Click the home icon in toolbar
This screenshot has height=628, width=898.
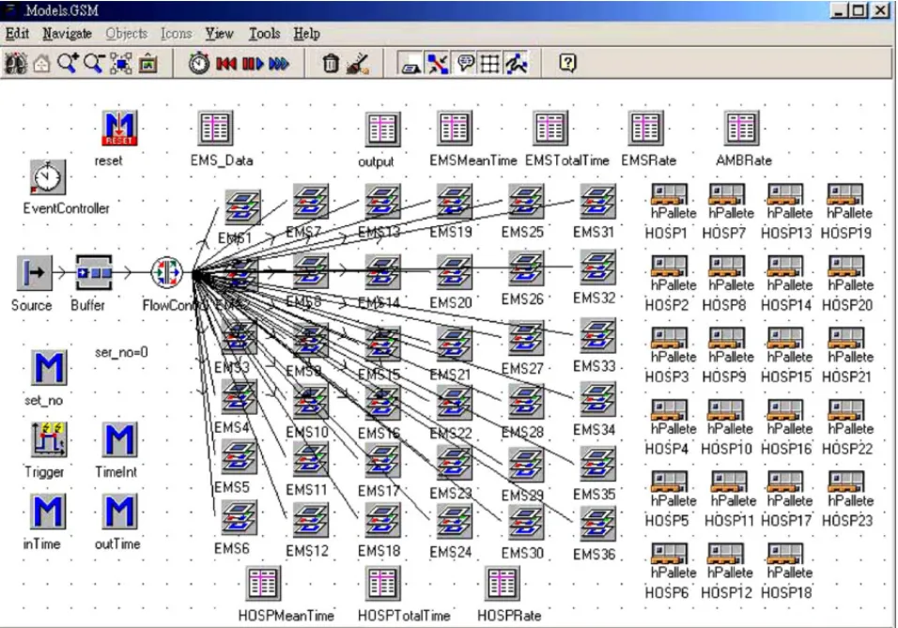[41, 63]
